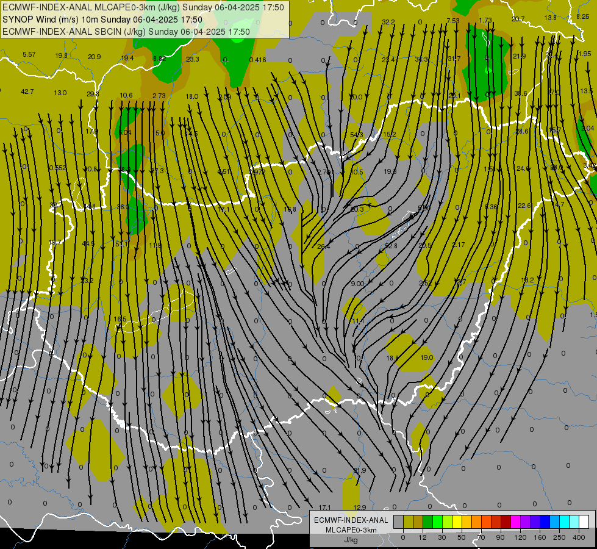The height and width of the screenshot is (549, 597).
Task: Pick the bright green legend swatch
Action: coord(437,522)
